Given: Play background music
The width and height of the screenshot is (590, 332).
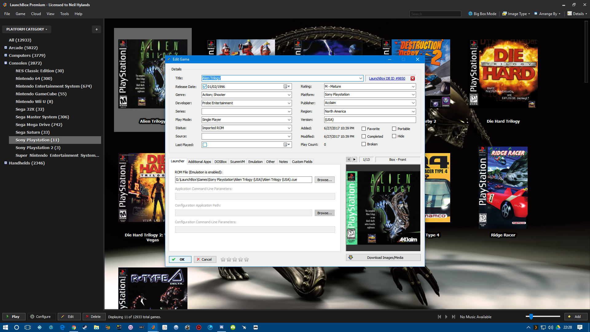Looking at the screenshot, I should pos(446,317).
